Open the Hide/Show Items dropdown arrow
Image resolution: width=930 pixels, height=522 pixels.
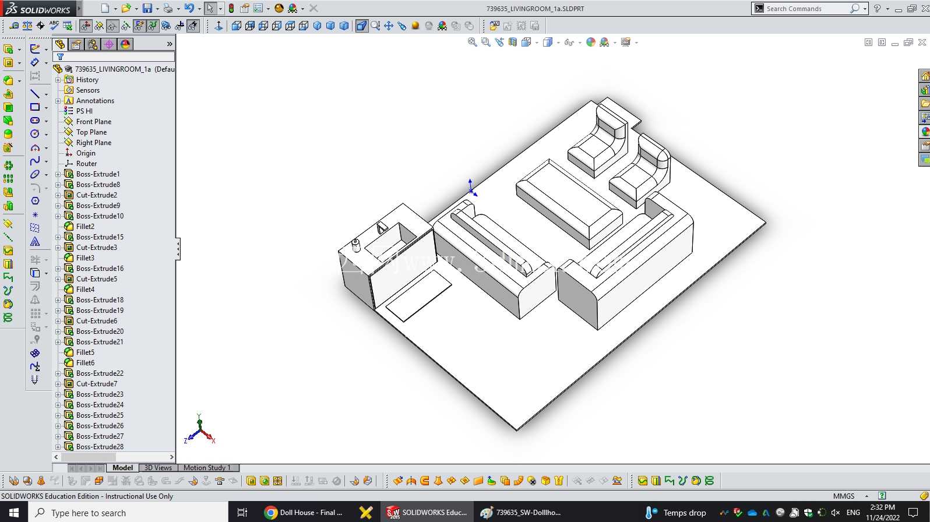point(580,43)
